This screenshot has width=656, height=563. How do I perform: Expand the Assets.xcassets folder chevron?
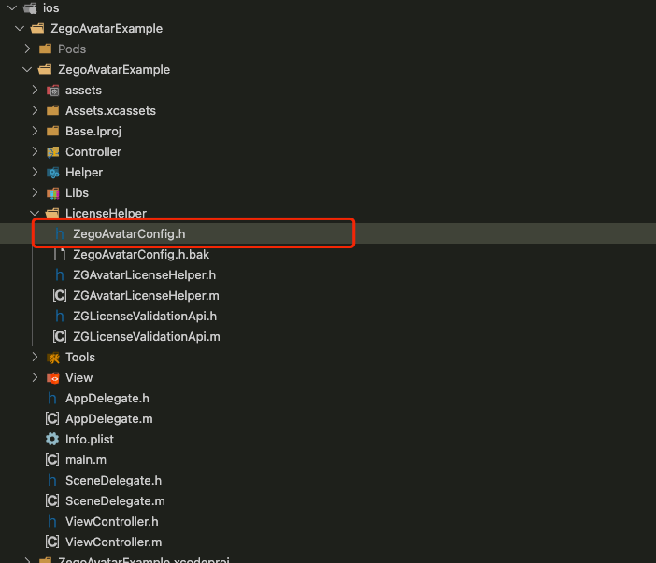(35, 111)
